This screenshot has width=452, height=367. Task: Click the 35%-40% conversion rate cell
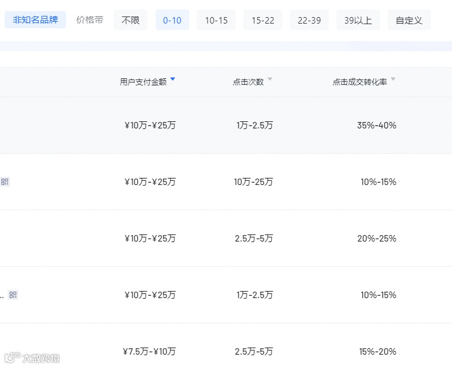pos(377,125)
